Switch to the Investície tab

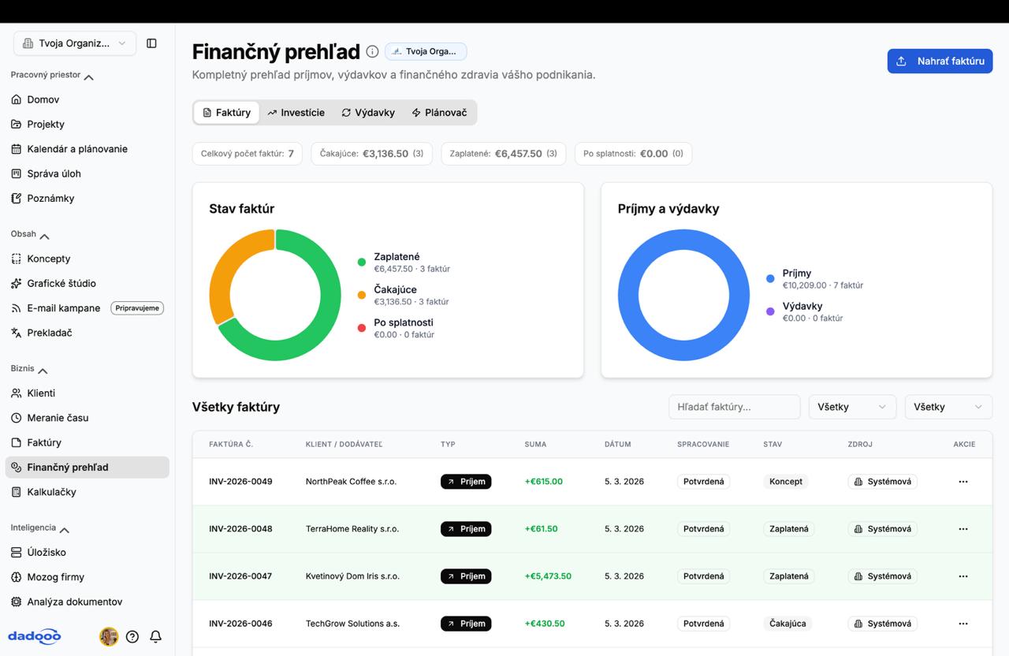point(296,113)
